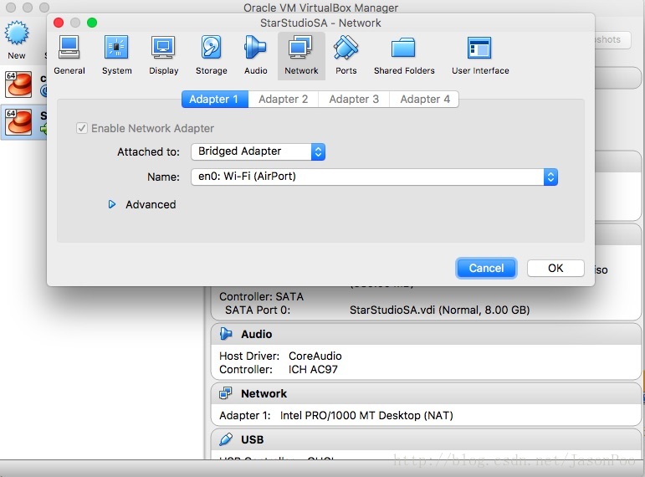This screenshot has height=477, width=645.
Task: Select the first VM icon in Manager list
Action: [18, 85]
